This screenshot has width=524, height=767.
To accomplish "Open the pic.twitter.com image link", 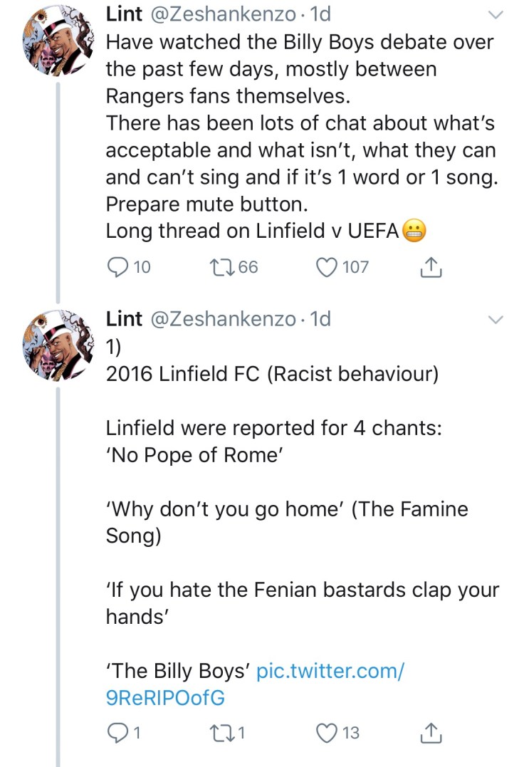I will click(x=330, y=670).
